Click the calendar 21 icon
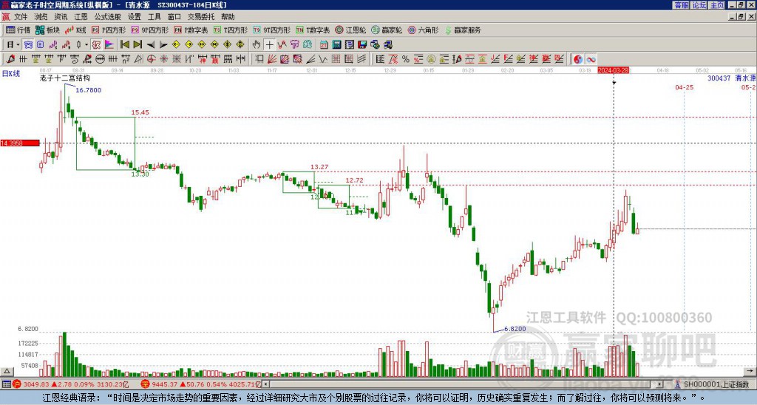 [324, 45]
